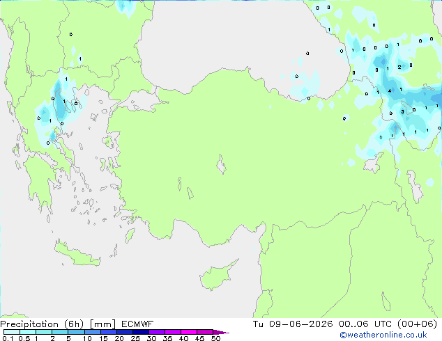
Task: Click the forecast date 'Tu 09-06-2026'
Action: [x=293, y=324]
